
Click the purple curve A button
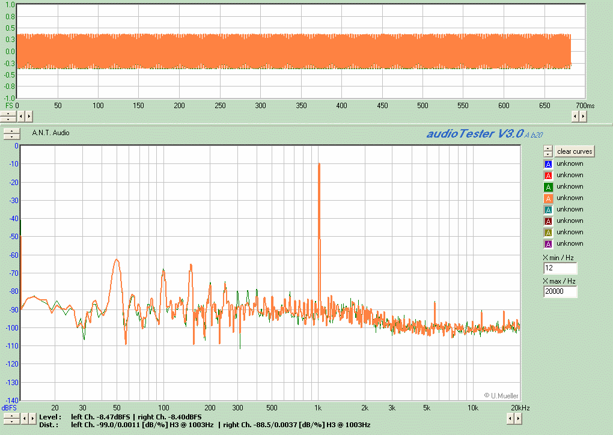[547, 244]
